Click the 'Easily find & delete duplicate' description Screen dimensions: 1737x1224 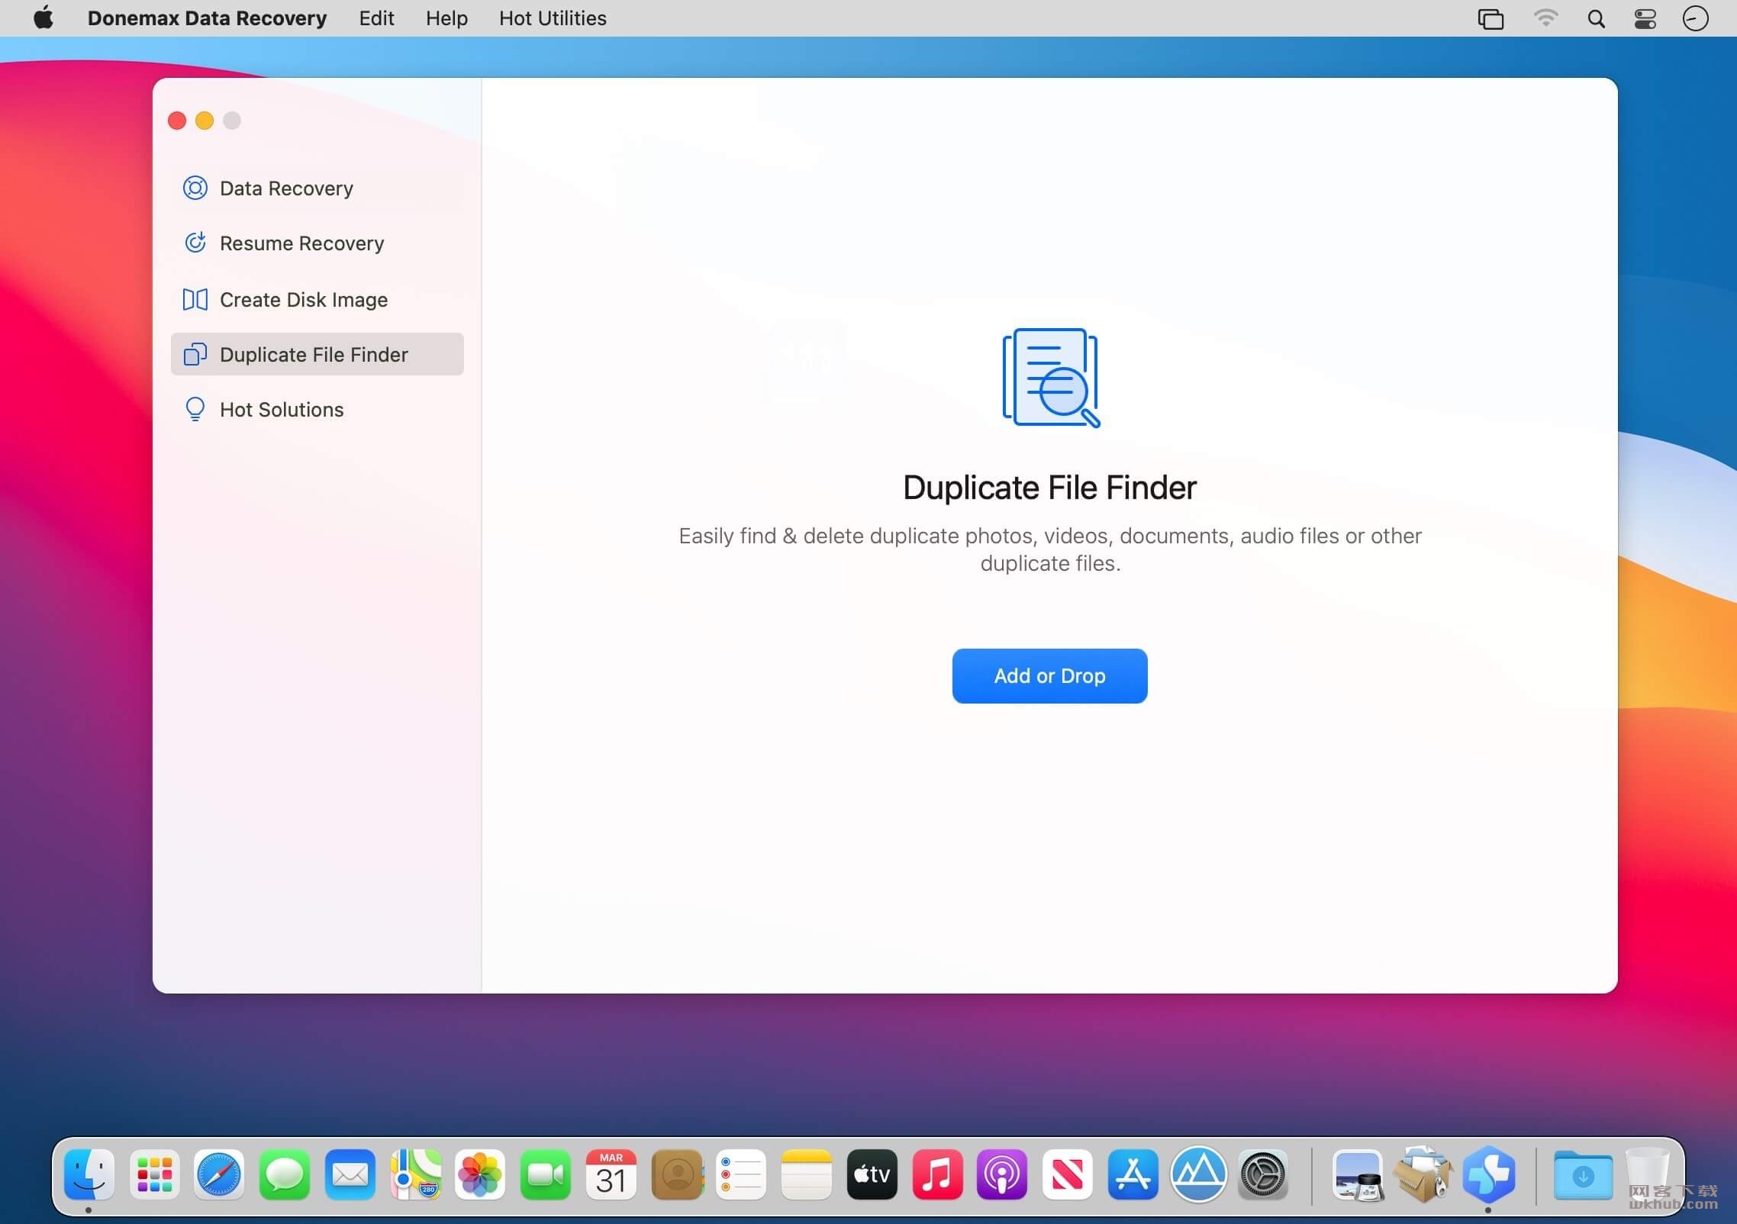1050,549
